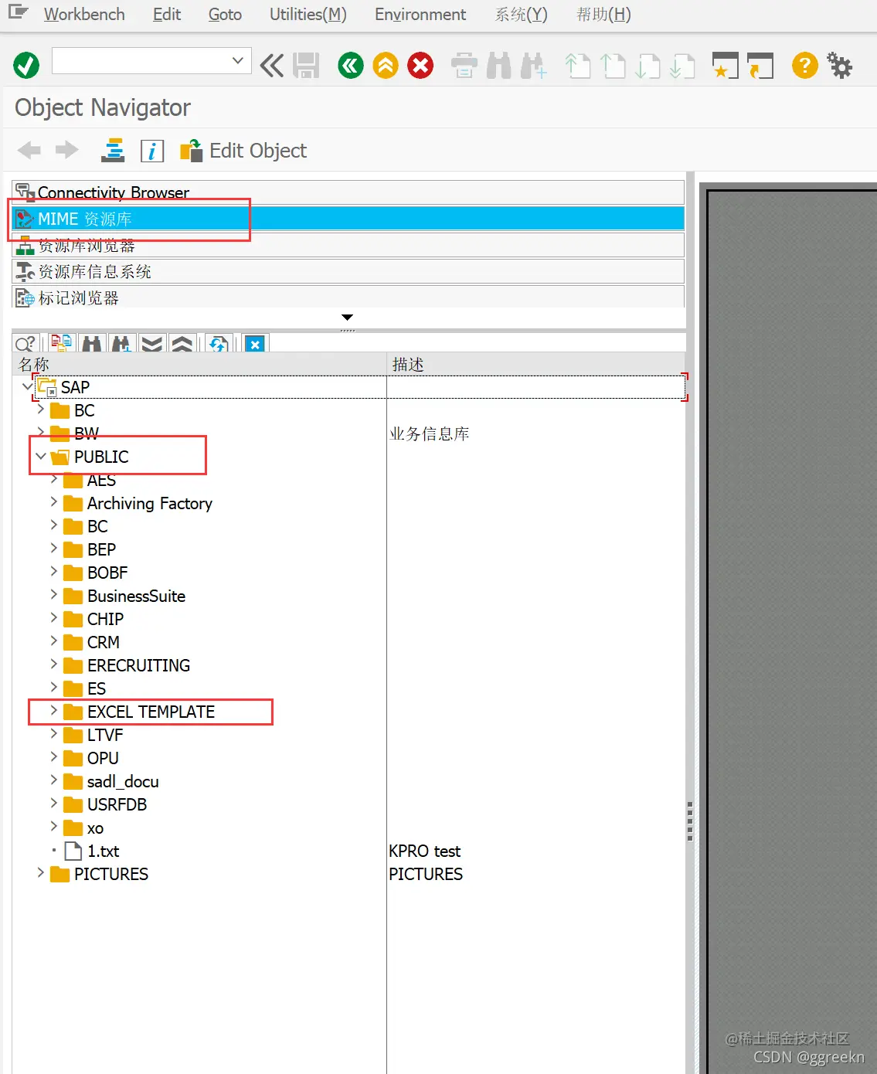This screenshot has height=1074, width=877.
Task: Open the transaction command field dropdown
Action: [x=237, y=60]
